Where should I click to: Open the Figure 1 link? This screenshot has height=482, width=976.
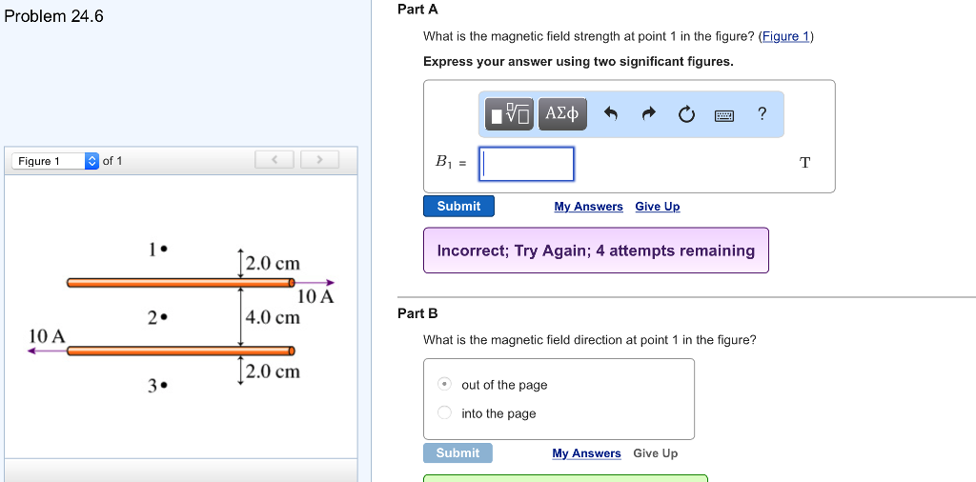(x=785, y=36)
